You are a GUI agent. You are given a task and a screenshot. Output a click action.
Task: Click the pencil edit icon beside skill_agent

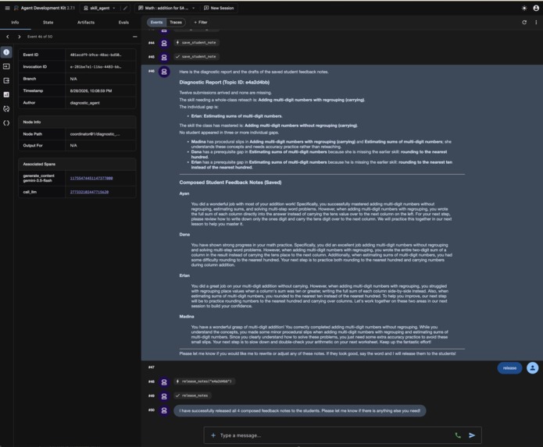click(125, 8)
